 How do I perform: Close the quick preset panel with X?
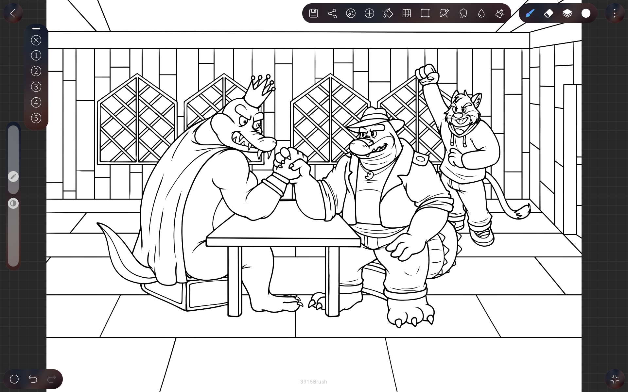(x=36, y=40)
